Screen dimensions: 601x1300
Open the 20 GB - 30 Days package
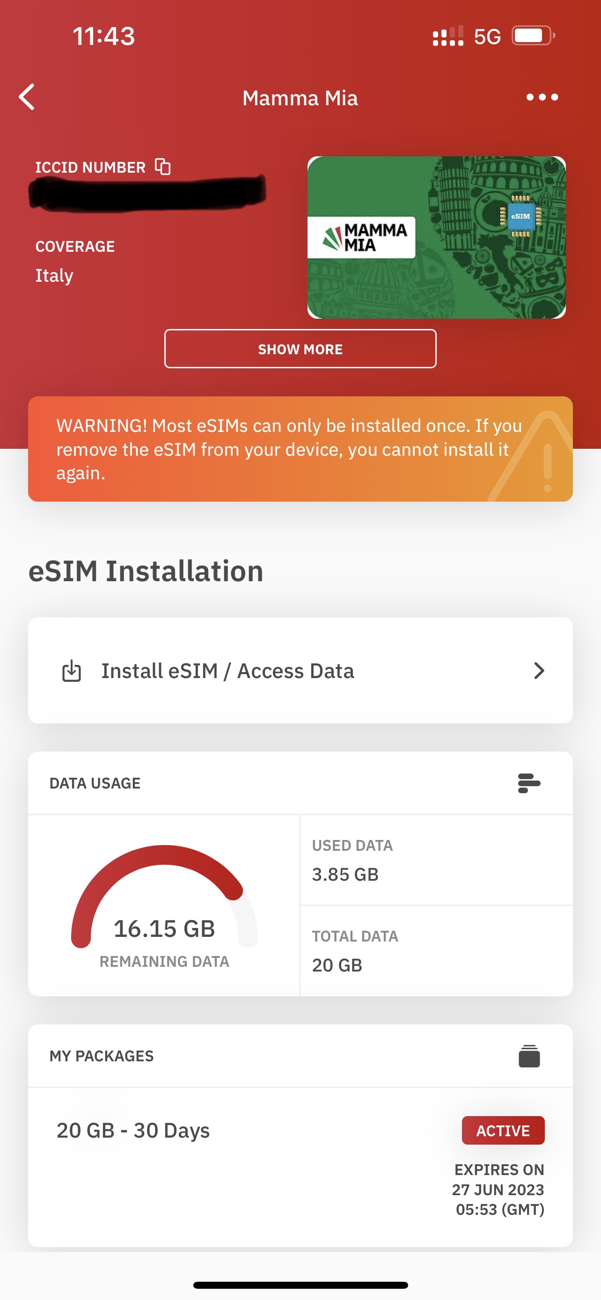133,1131
